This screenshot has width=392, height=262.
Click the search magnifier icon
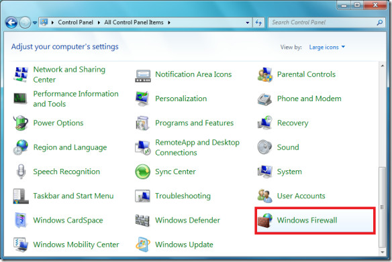click(379, 23)
